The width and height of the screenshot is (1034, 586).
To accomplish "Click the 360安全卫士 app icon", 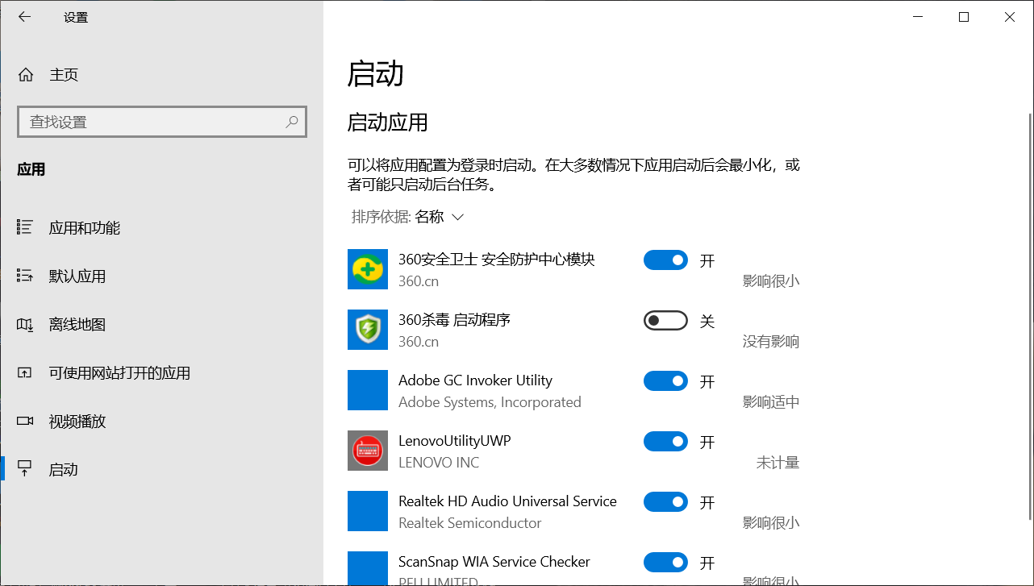I will pyautogui.click(x=368, y=269).
